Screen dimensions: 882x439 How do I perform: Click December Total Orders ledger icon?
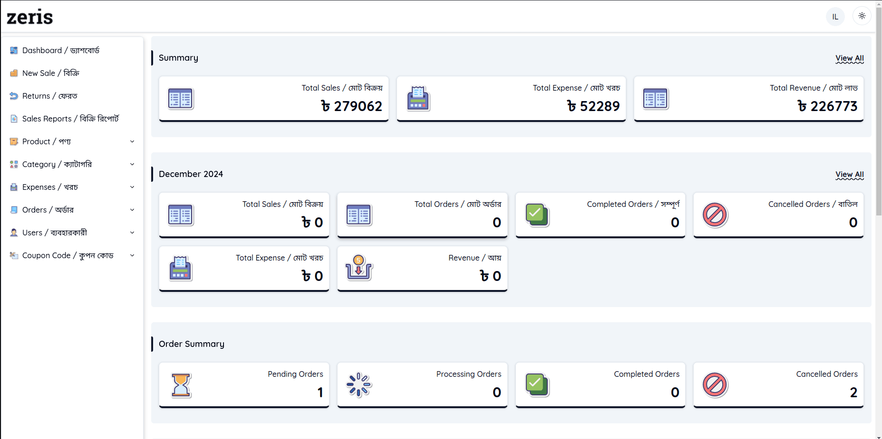pyautogui.click(x=359, y=215)
